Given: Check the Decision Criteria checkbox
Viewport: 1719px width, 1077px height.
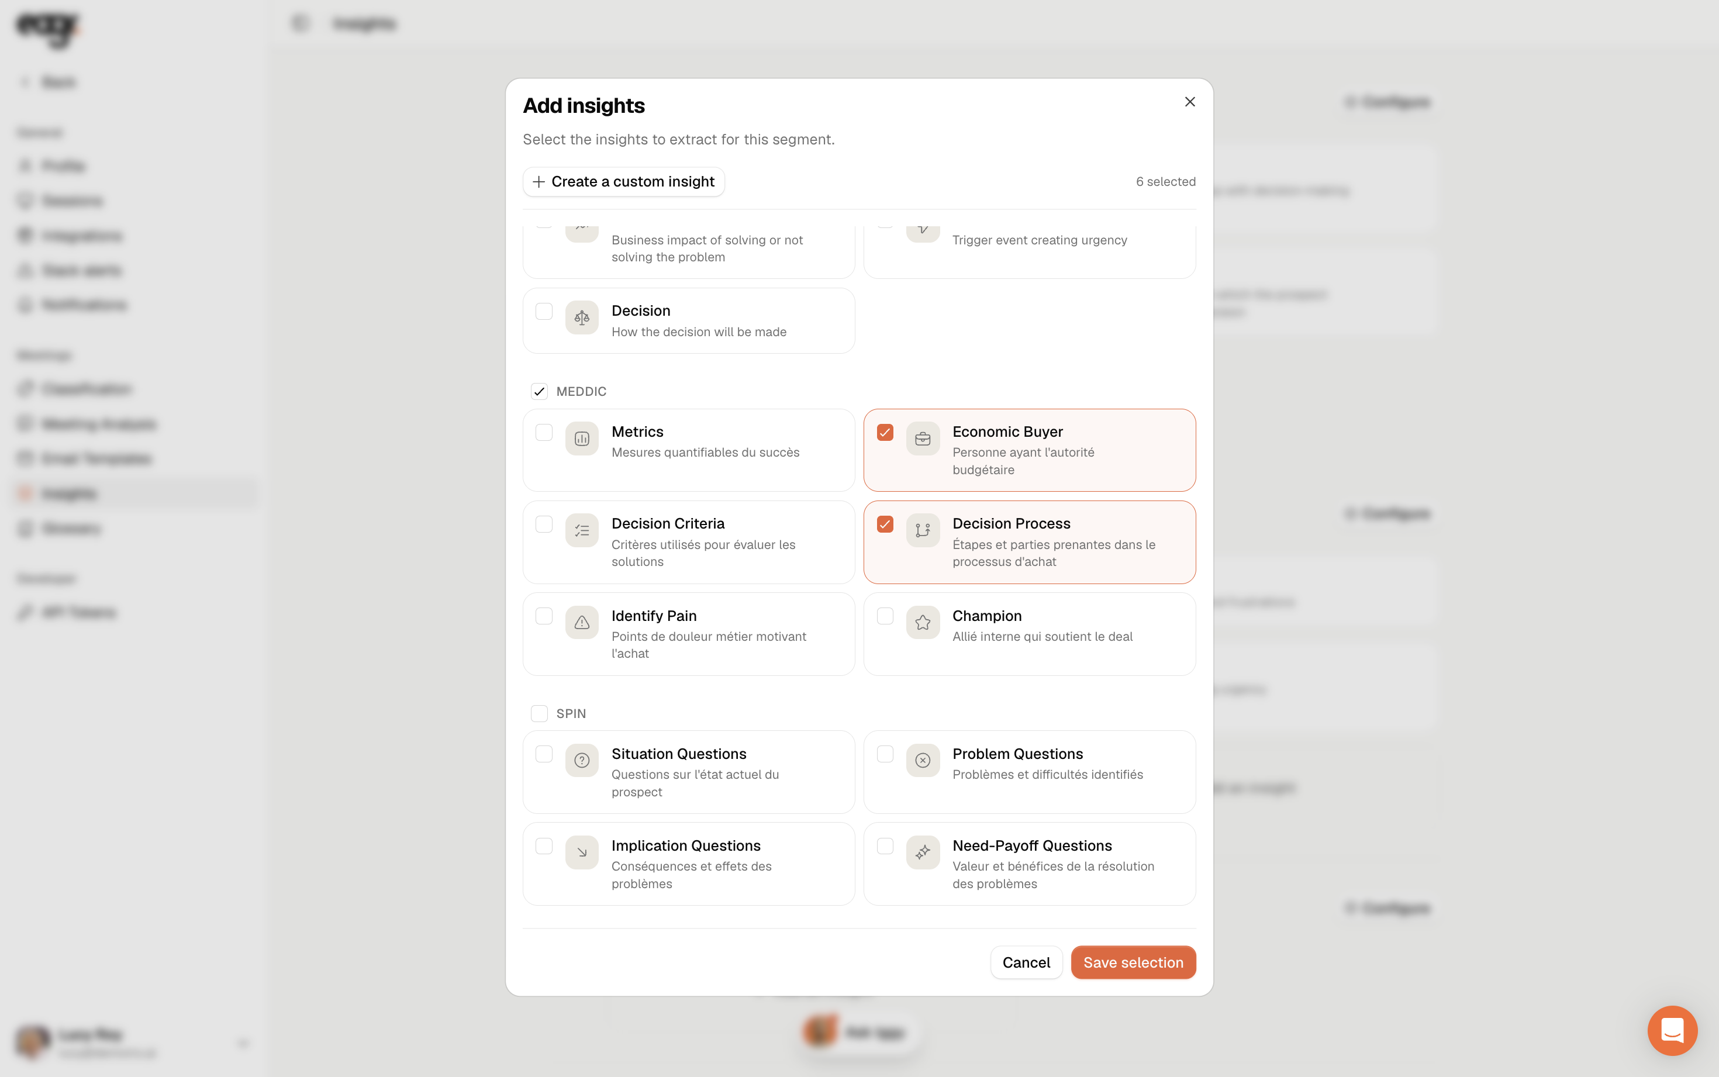Looking at the screenshot, I should 544,524.
